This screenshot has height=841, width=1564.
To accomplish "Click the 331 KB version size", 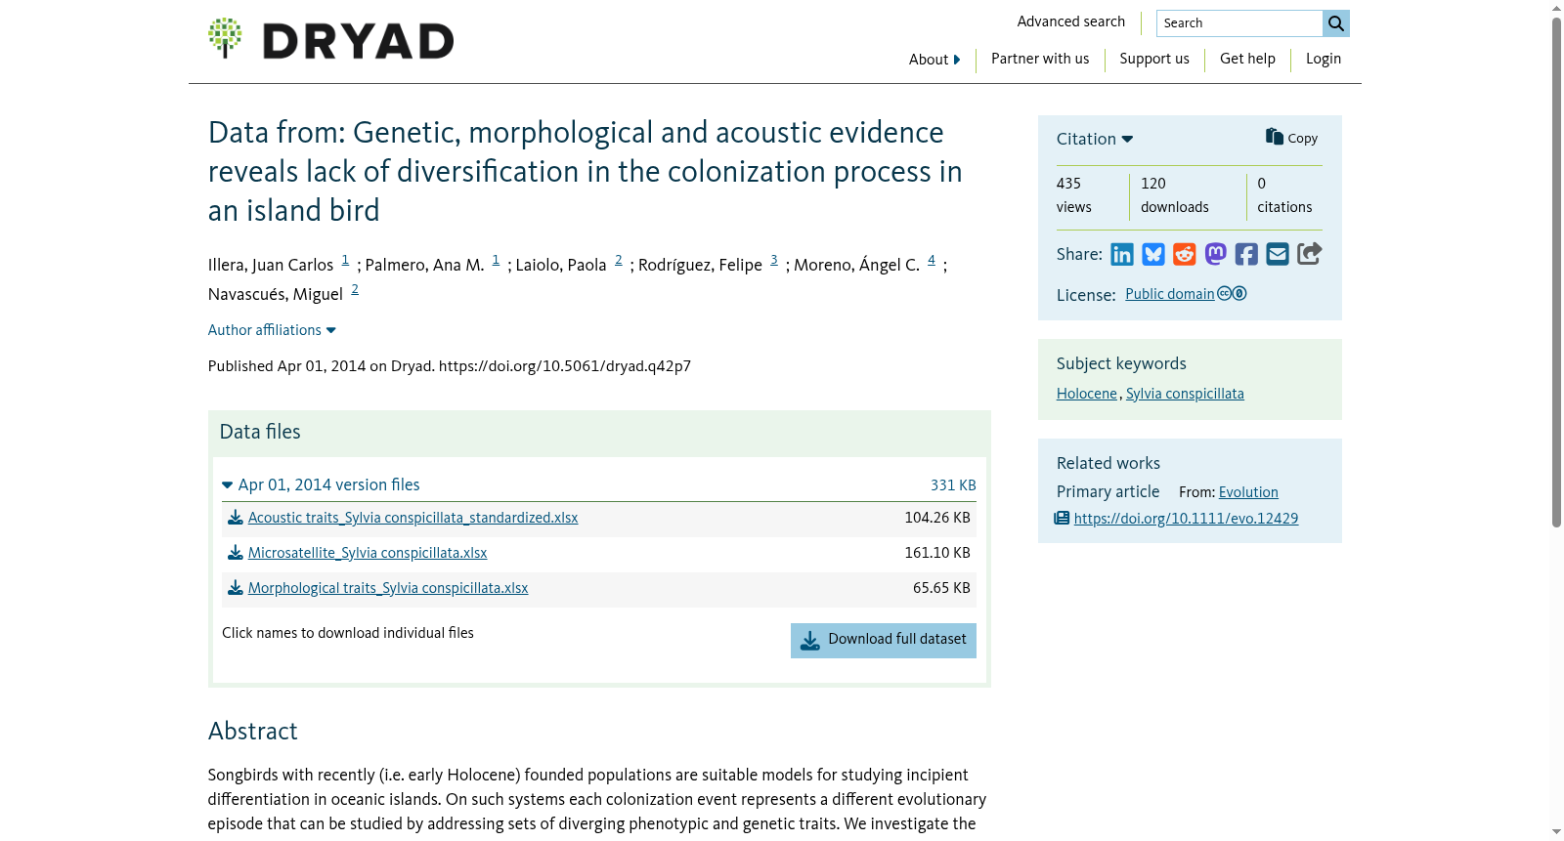I will (953, 485).
